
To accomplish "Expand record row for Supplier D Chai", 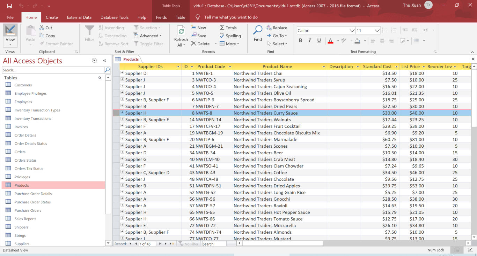I will tap(122, 73).
